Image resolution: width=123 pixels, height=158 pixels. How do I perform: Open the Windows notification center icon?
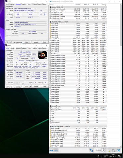120,156
